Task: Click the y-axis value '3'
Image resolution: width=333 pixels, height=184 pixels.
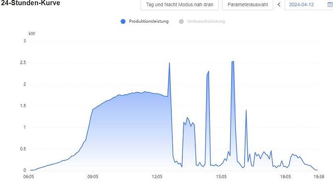Action: [25, 40]
